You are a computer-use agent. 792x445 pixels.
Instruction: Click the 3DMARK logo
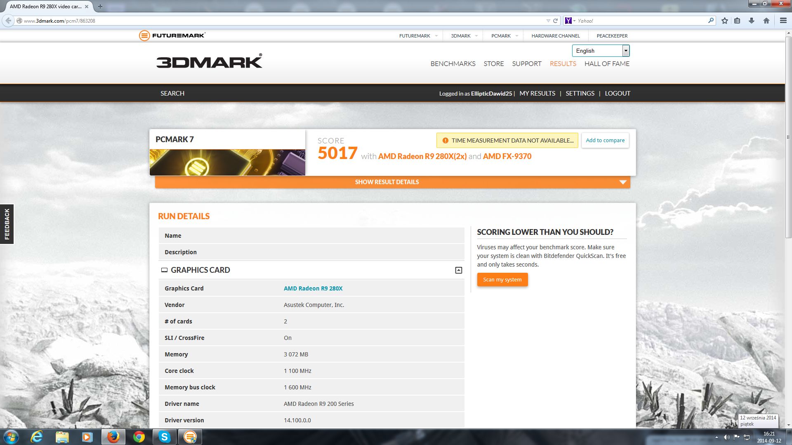pos(209,61)
